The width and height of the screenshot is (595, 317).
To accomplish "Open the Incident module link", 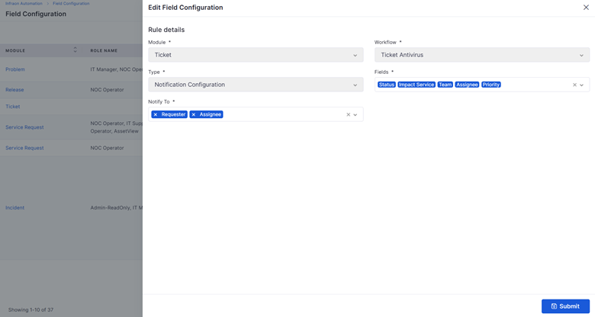I will pyautogui.click(x=15, y=207).
